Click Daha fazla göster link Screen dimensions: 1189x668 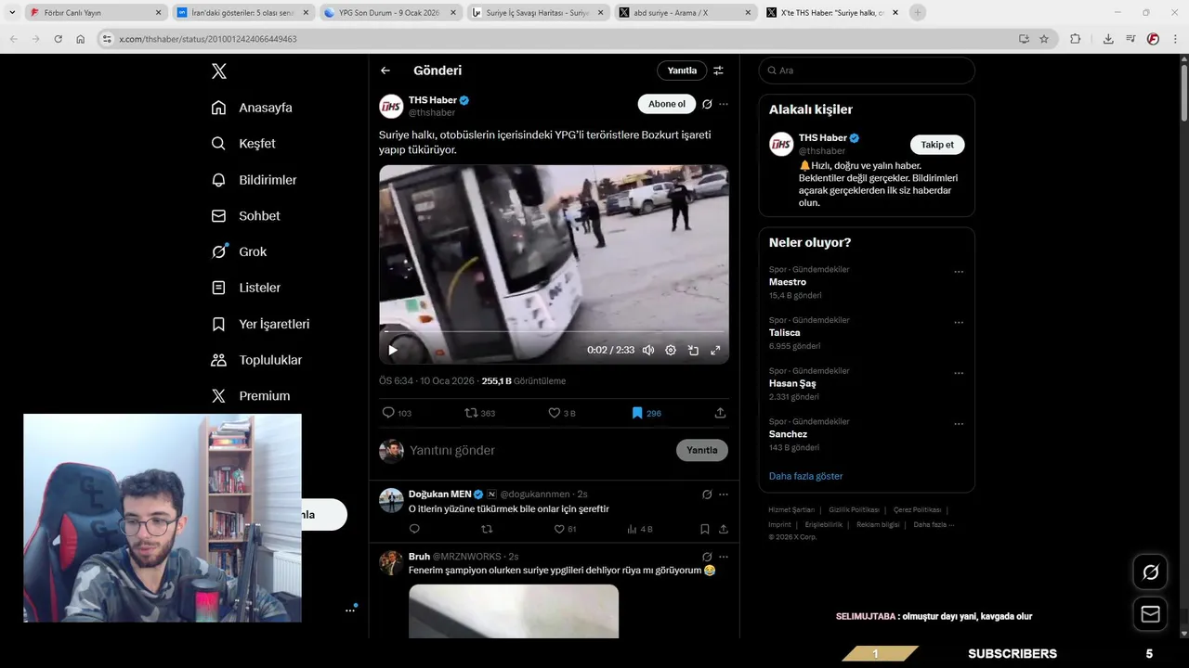click(805, 476)
